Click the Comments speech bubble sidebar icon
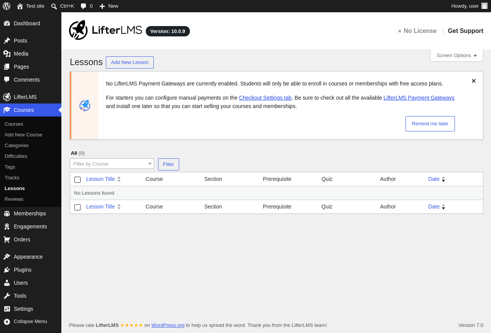 (x=7, y=80)
